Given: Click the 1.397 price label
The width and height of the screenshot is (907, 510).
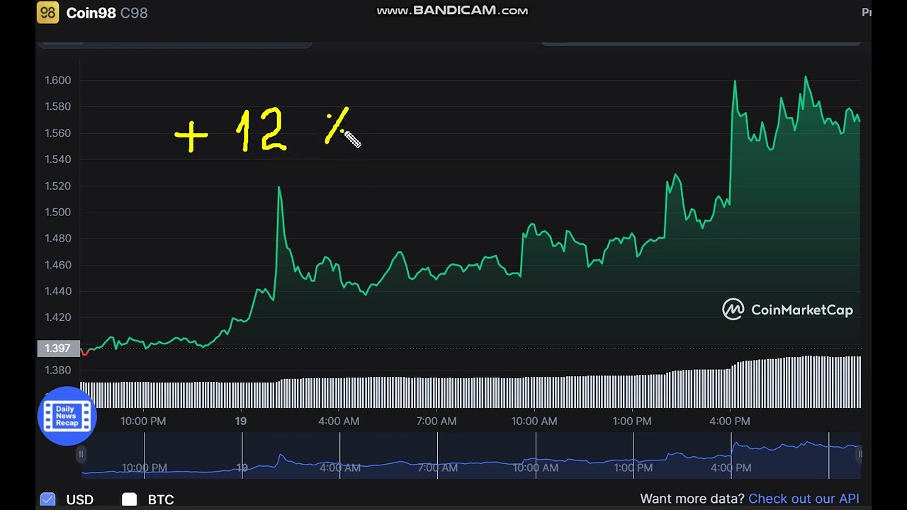Looking at the screenshot, I should [57, 348].
